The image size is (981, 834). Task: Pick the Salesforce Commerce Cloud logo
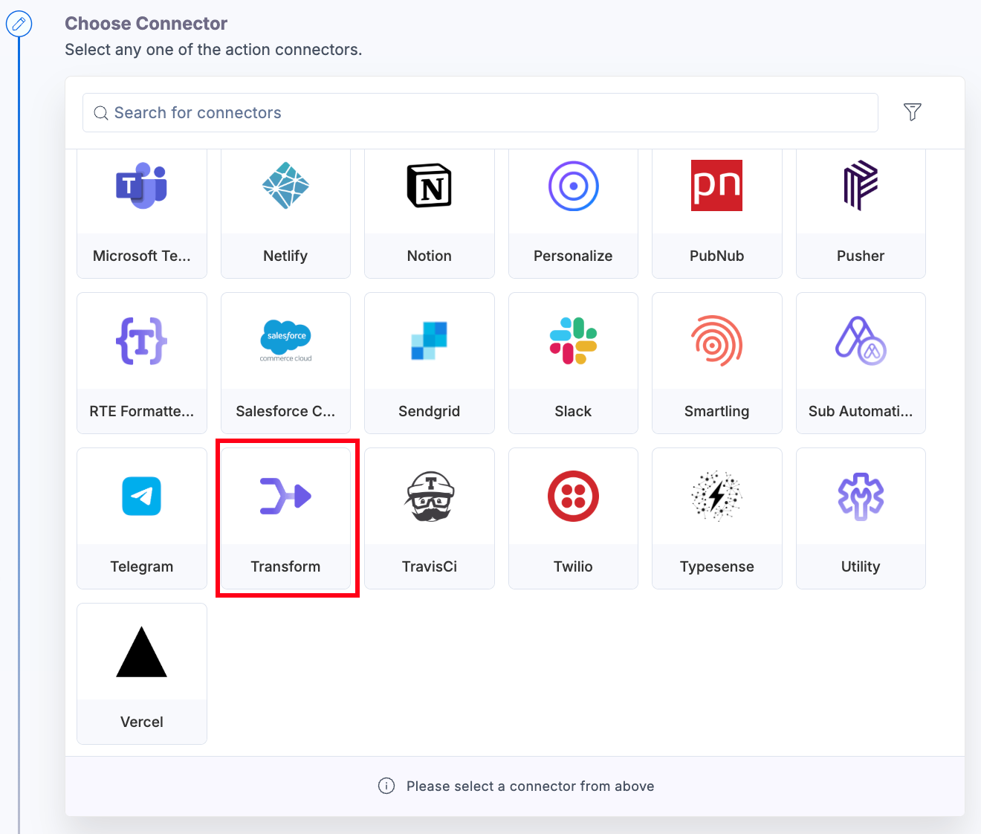pos(285,341)
